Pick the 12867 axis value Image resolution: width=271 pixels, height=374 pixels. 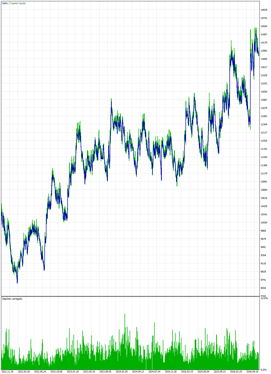coord(264,100)
